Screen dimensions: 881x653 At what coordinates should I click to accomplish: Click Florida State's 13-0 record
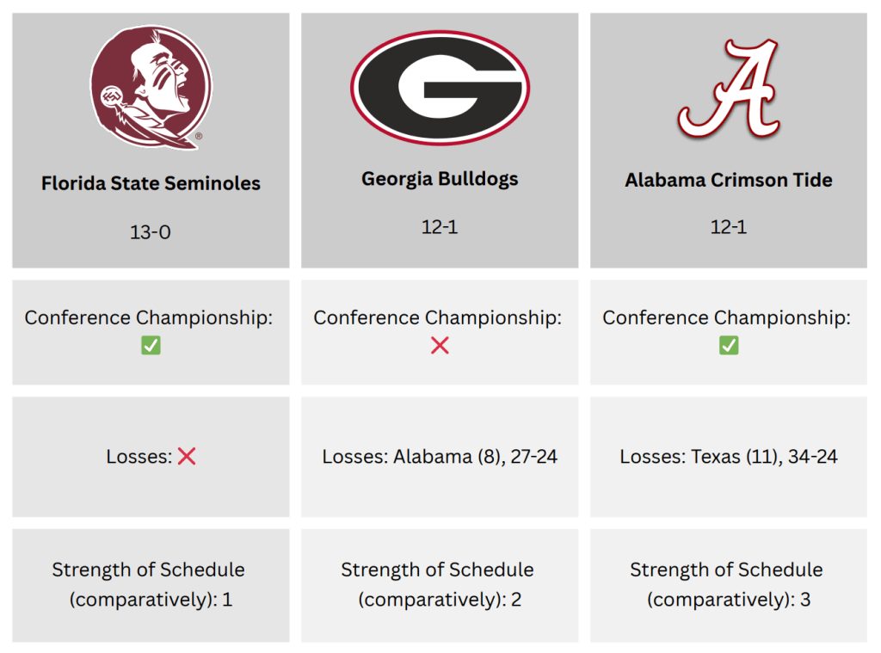(151, 231)
